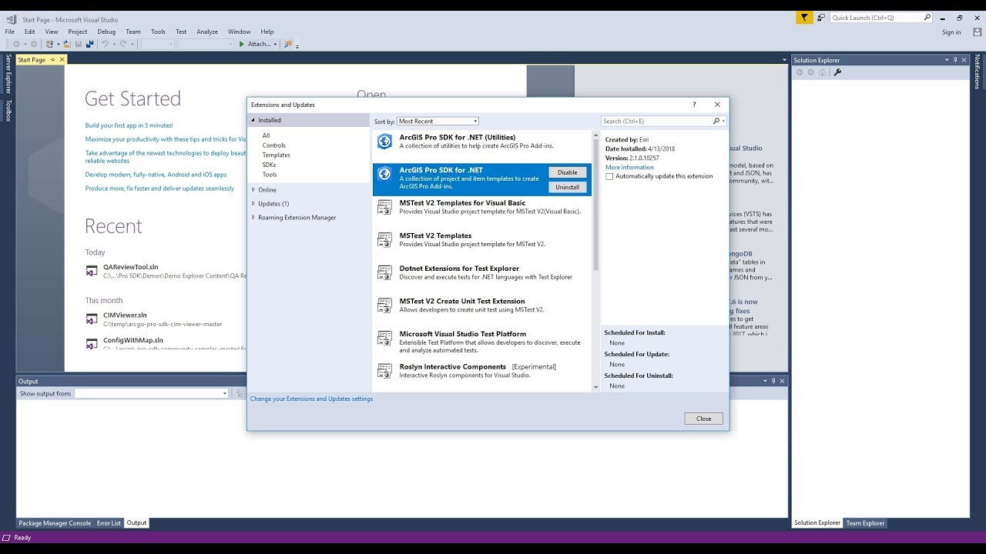
Task: Expand the Online category
Action: pos(253,190)
